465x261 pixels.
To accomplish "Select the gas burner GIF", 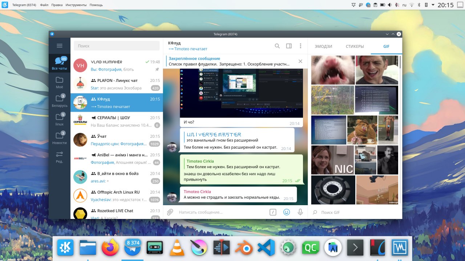I will point(333,190).
